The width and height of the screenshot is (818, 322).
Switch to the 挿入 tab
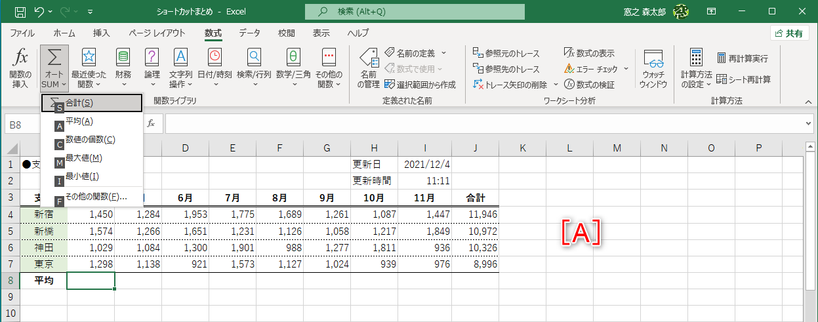101,33
